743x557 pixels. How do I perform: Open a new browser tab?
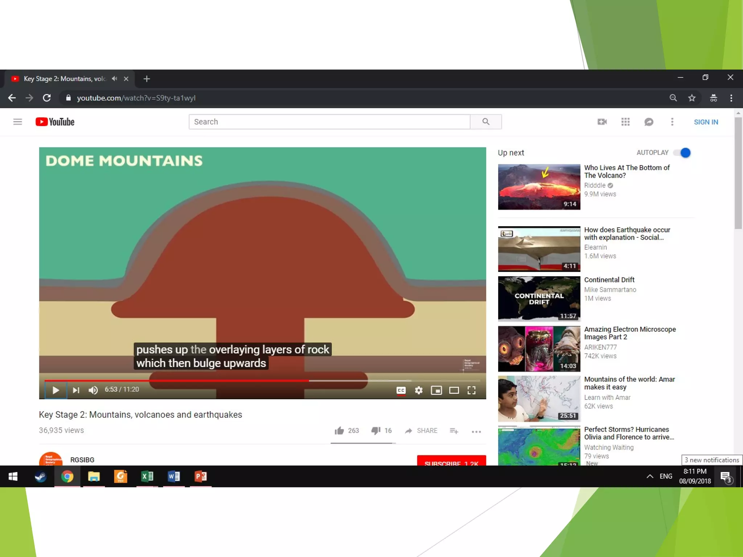point(147,79)
